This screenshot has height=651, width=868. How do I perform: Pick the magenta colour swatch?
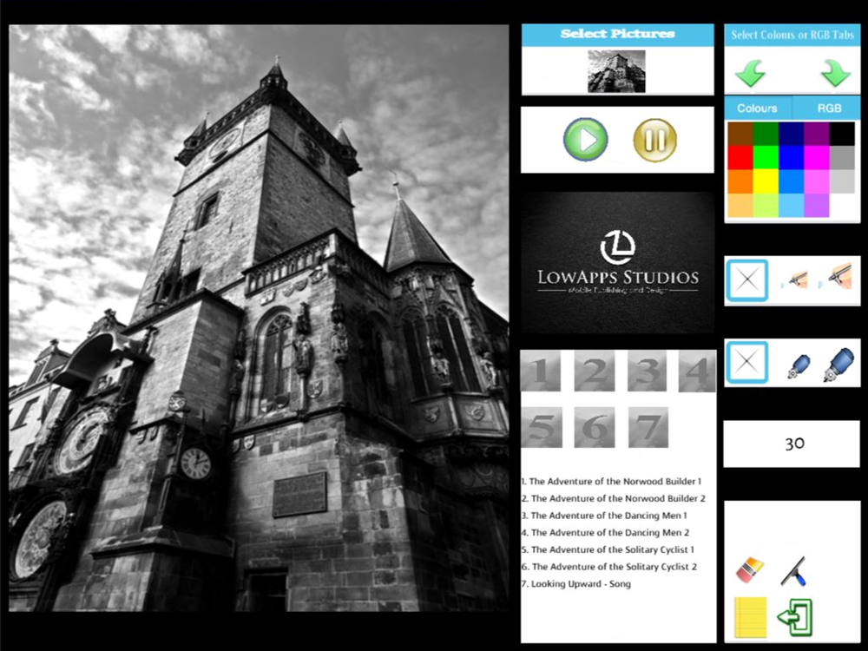point(817,158)
